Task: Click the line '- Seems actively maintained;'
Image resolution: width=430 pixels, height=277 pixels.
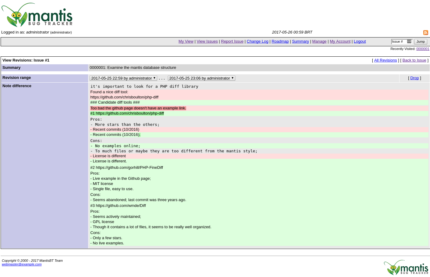Action: pos(116,217)
